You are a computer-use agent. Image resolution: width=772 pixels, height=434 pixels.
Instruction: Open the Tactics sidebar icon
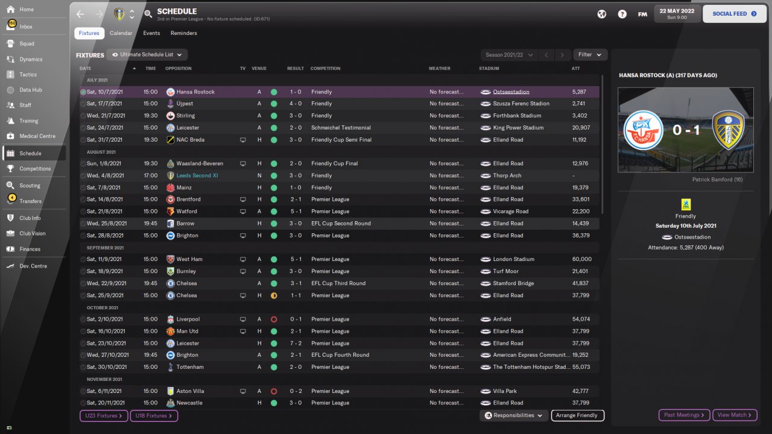[x=10, y=75]
